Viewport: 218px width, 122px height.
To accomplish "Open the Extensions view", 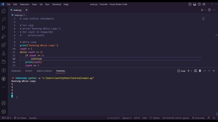I will [x=4, y=45].
